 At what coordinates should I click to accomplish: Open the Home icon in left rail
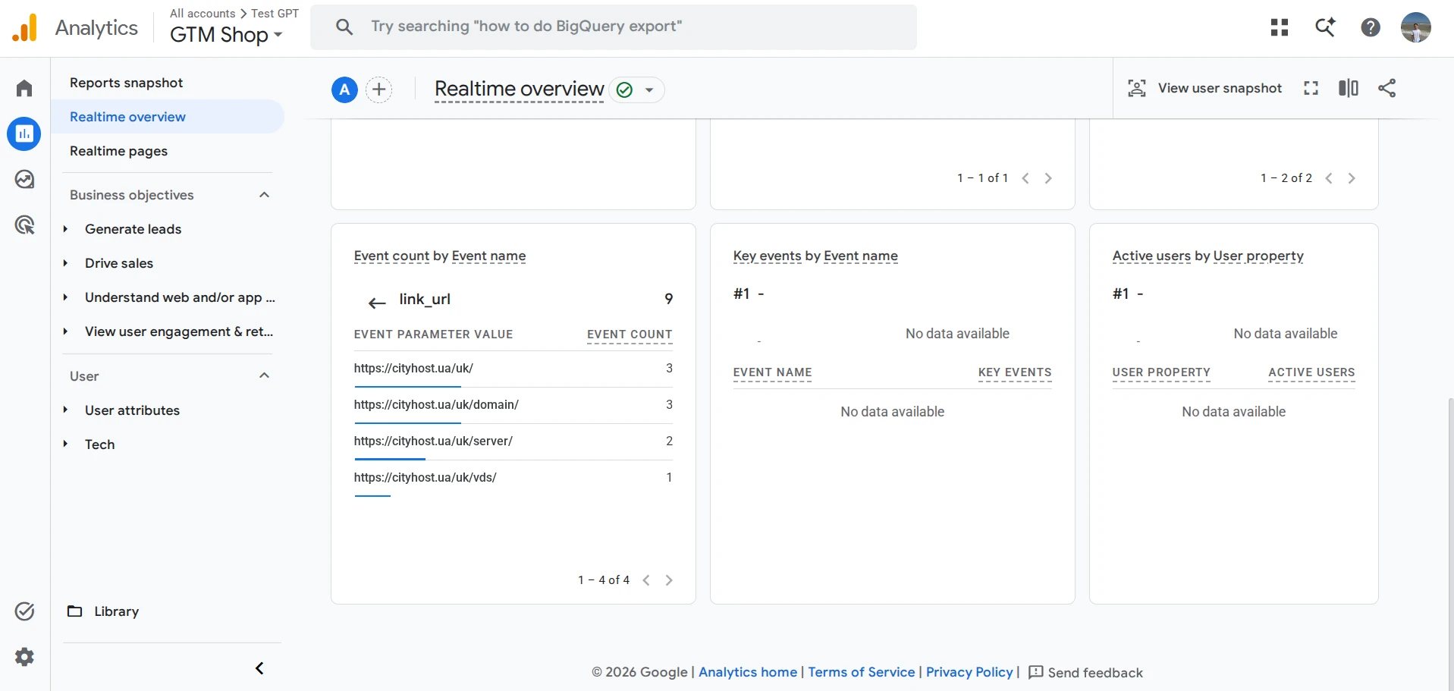pos(24,88)
